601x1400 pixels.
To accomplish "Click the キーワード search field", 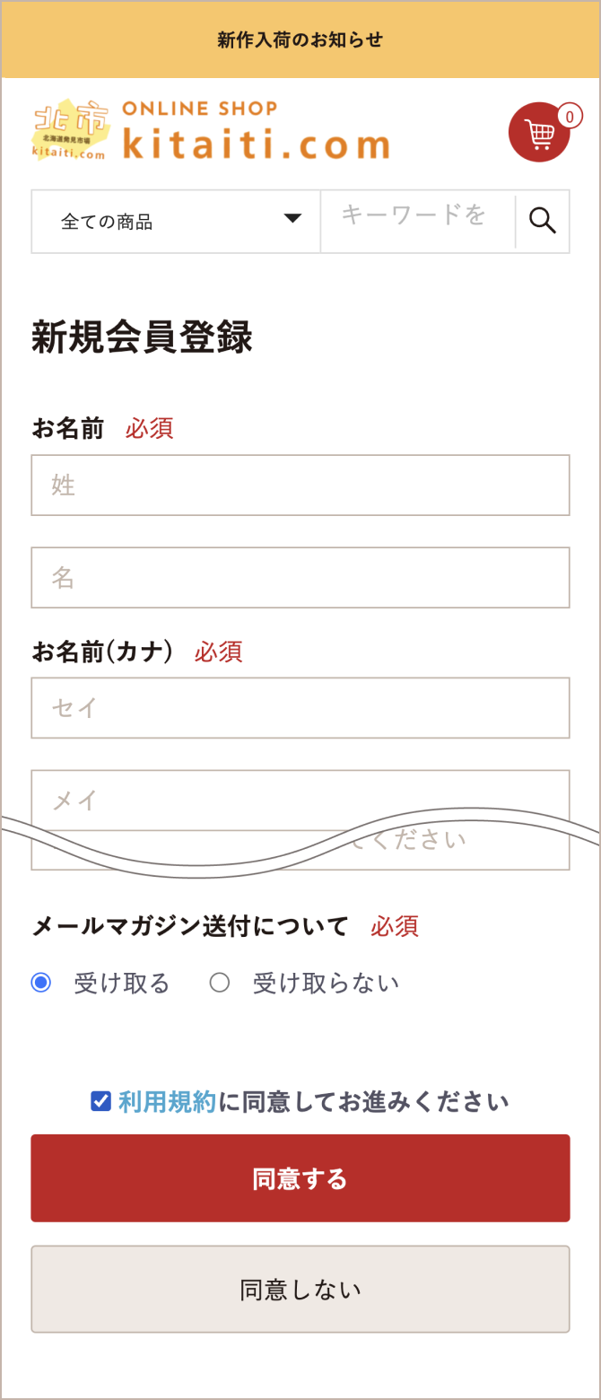I will click(x=418, y=222).
